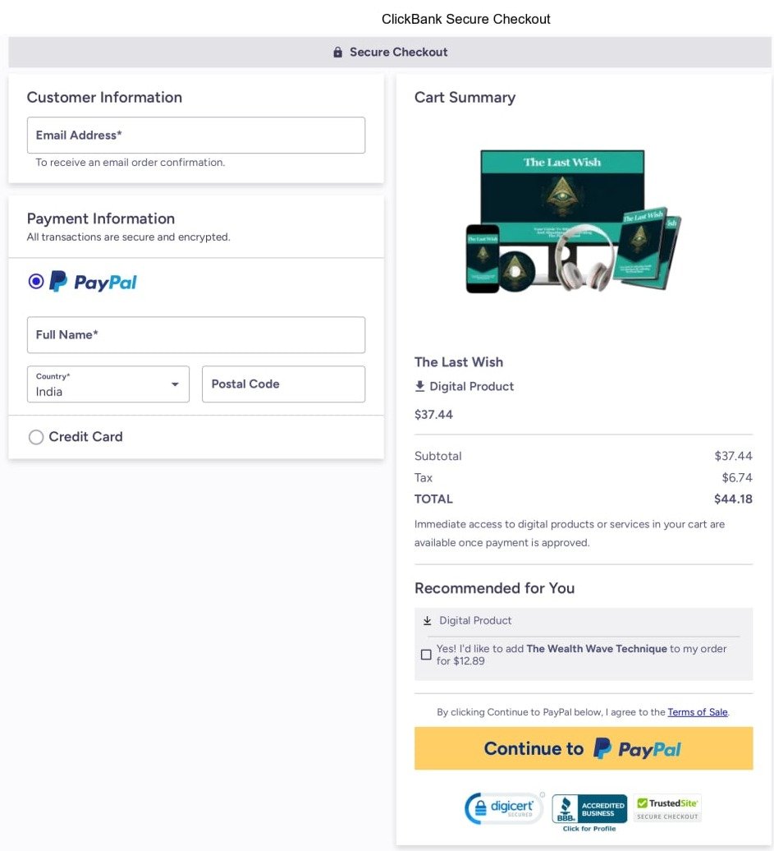Click the Postal Code input field
The width and height of the screenshot is (774, 851).
pyautogui.click(x=283, y=384)
